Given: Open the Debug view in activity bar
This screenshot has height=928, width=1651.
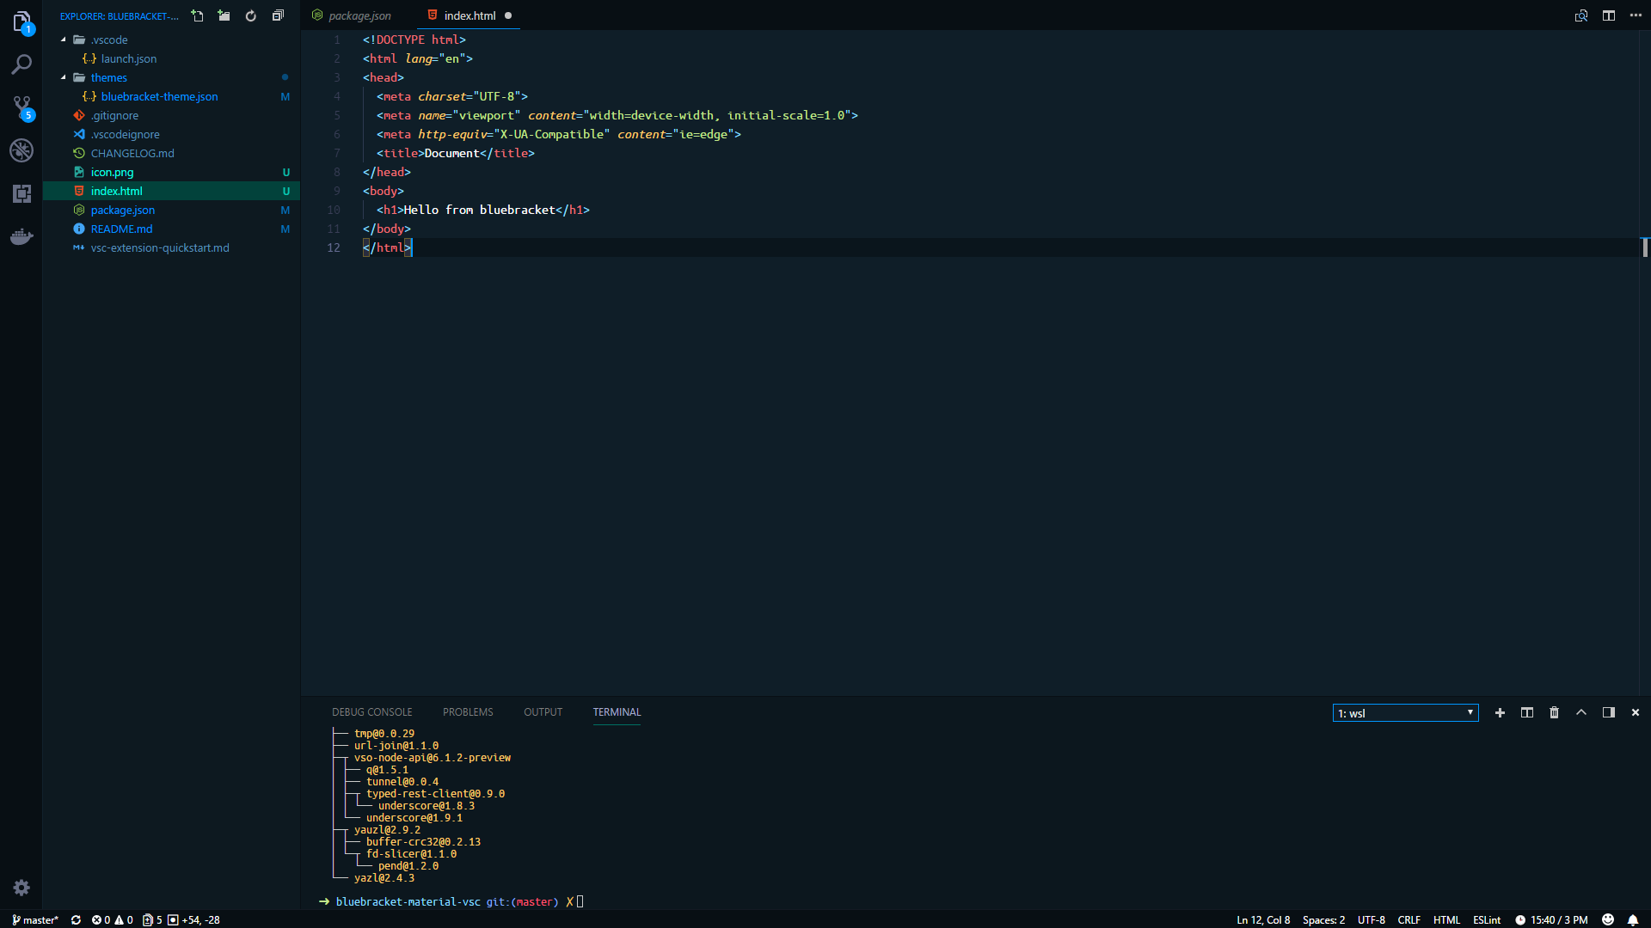Looking at the screenshot, I should [x=21, y=150].
